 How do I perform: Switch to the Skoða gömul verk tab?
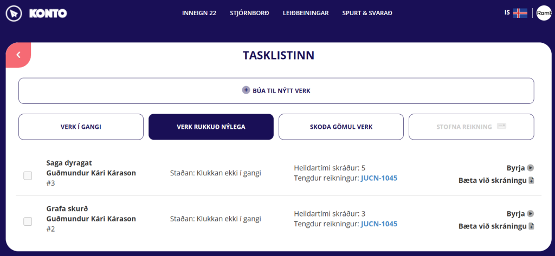pos(341,127)
